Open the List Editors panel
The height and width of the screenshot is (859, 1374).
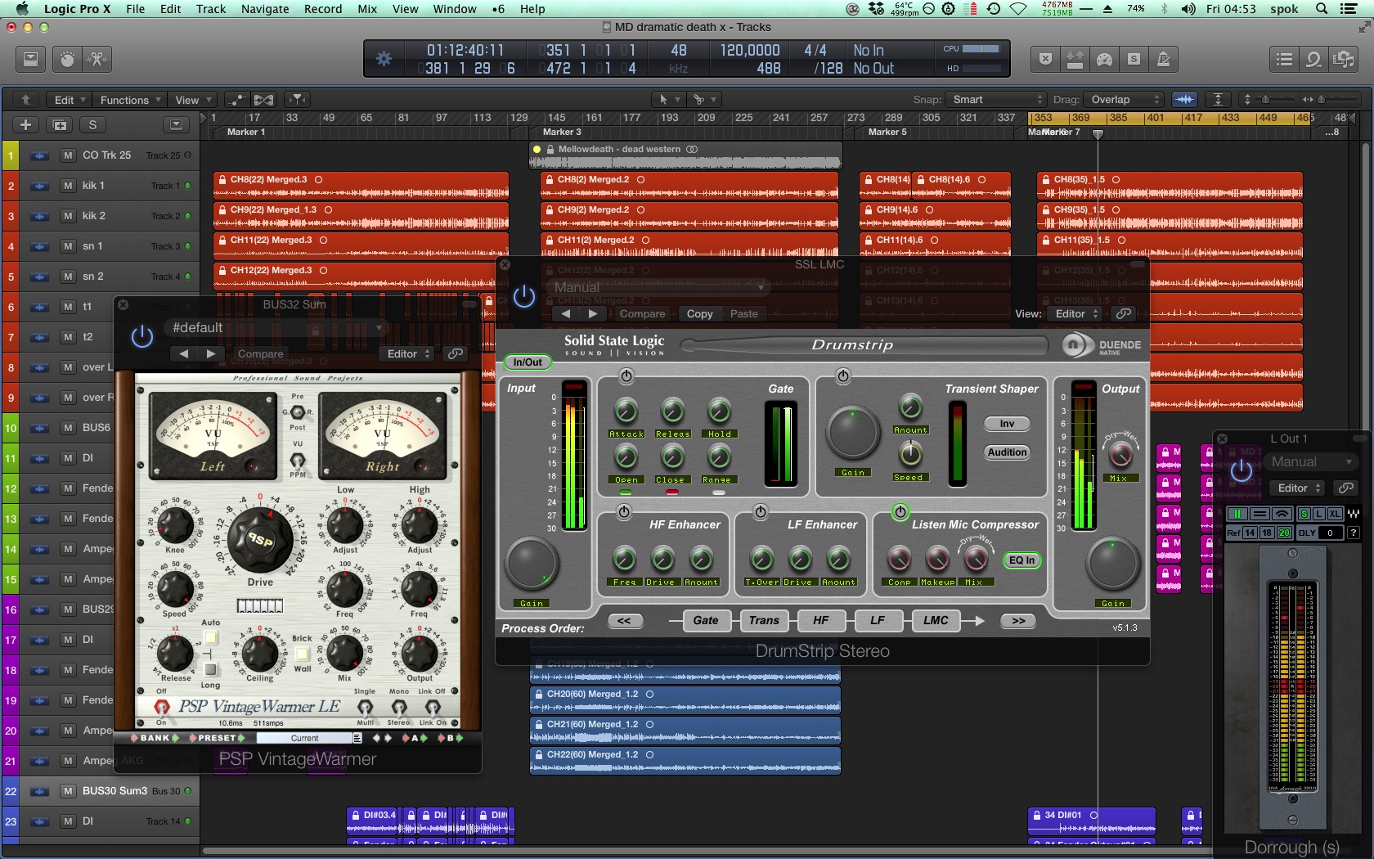click(1284, 59)
